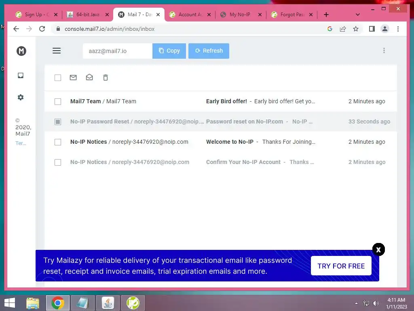Viewport: 414px width, 311px height.
Task: Open network icon in system tray
Action: [366, 303]
